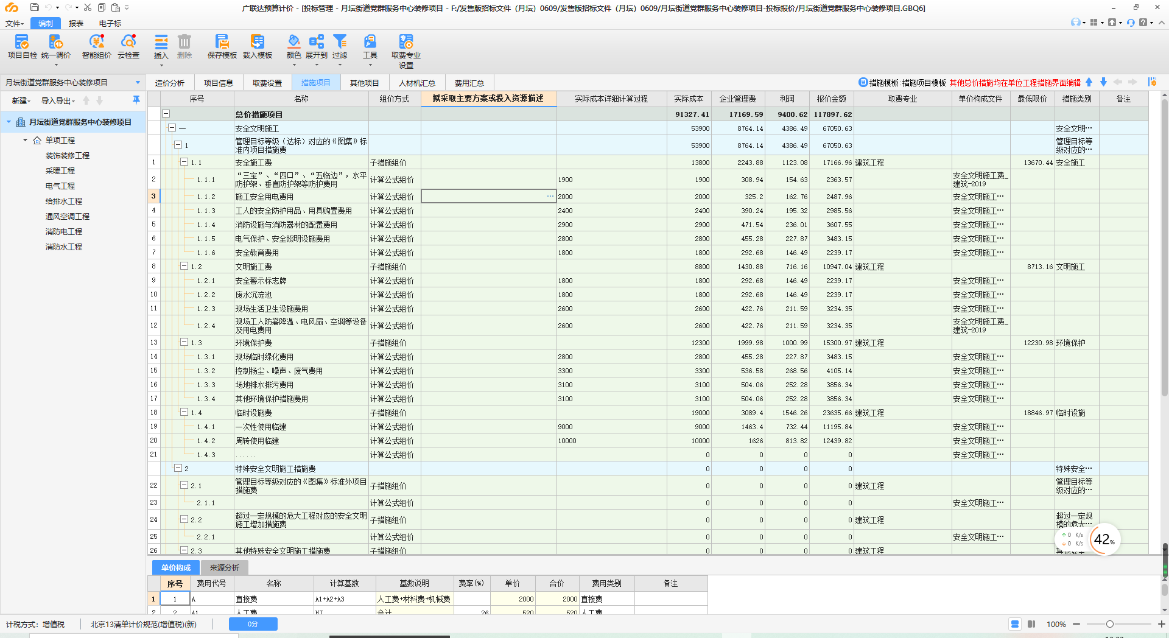
Task: Click the undo arrow icon
Action: [x=48, y=7]
